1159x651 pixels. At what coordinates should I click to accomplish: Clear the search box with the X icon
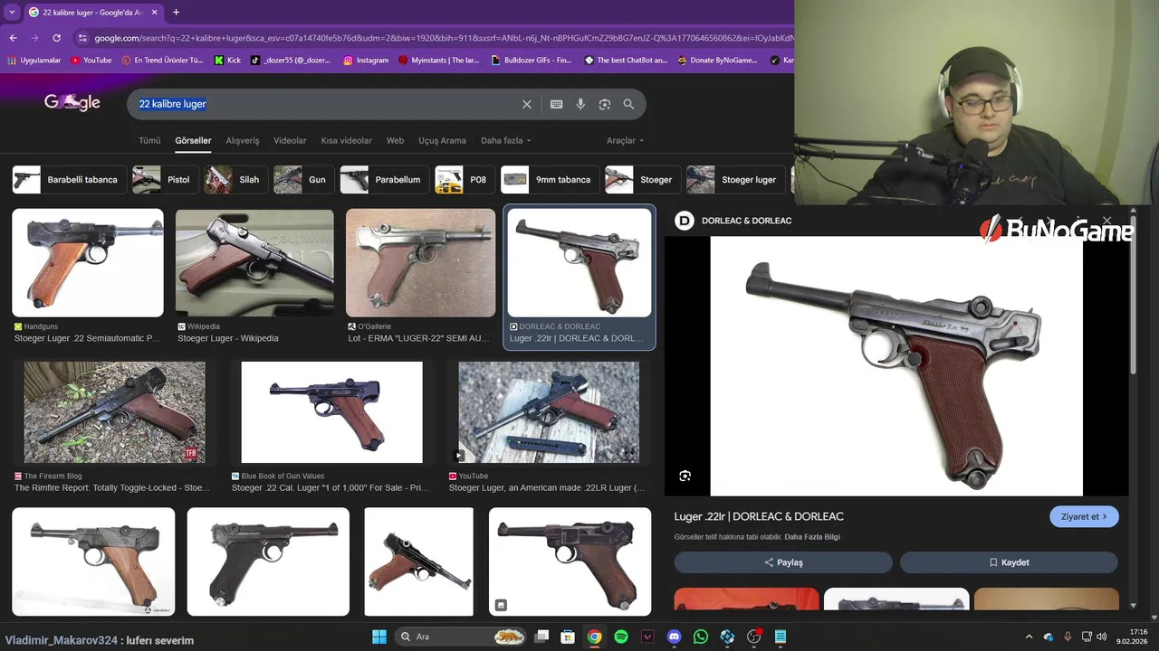[x=526, y=104]
